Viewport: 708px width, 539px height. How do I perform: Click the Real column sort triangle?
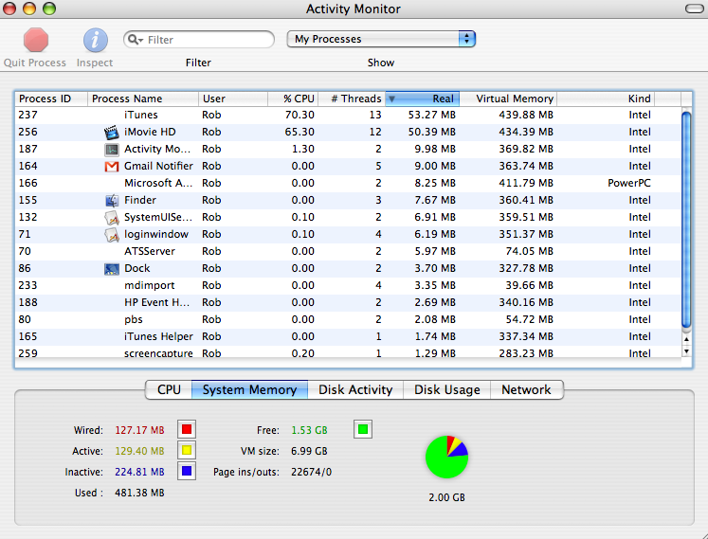pyautogui.click(x=392, y=99)
